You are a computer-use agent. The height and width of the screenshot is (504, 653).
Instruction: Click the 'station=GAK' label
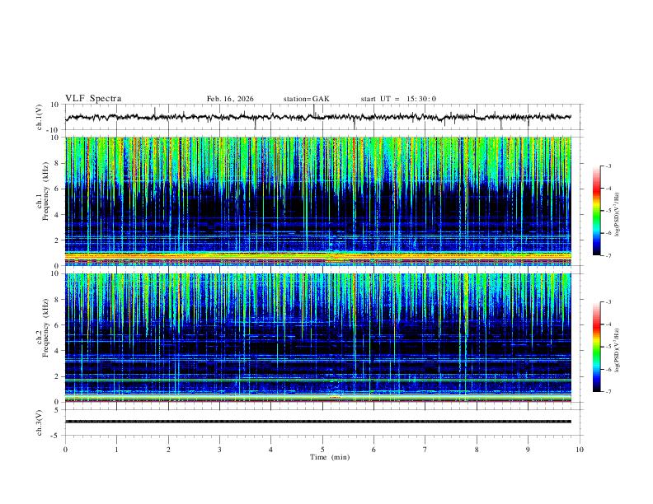[x=306, y=99]
